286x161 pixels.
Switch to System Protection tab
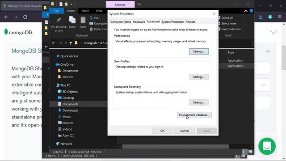[x=172, y=22]
